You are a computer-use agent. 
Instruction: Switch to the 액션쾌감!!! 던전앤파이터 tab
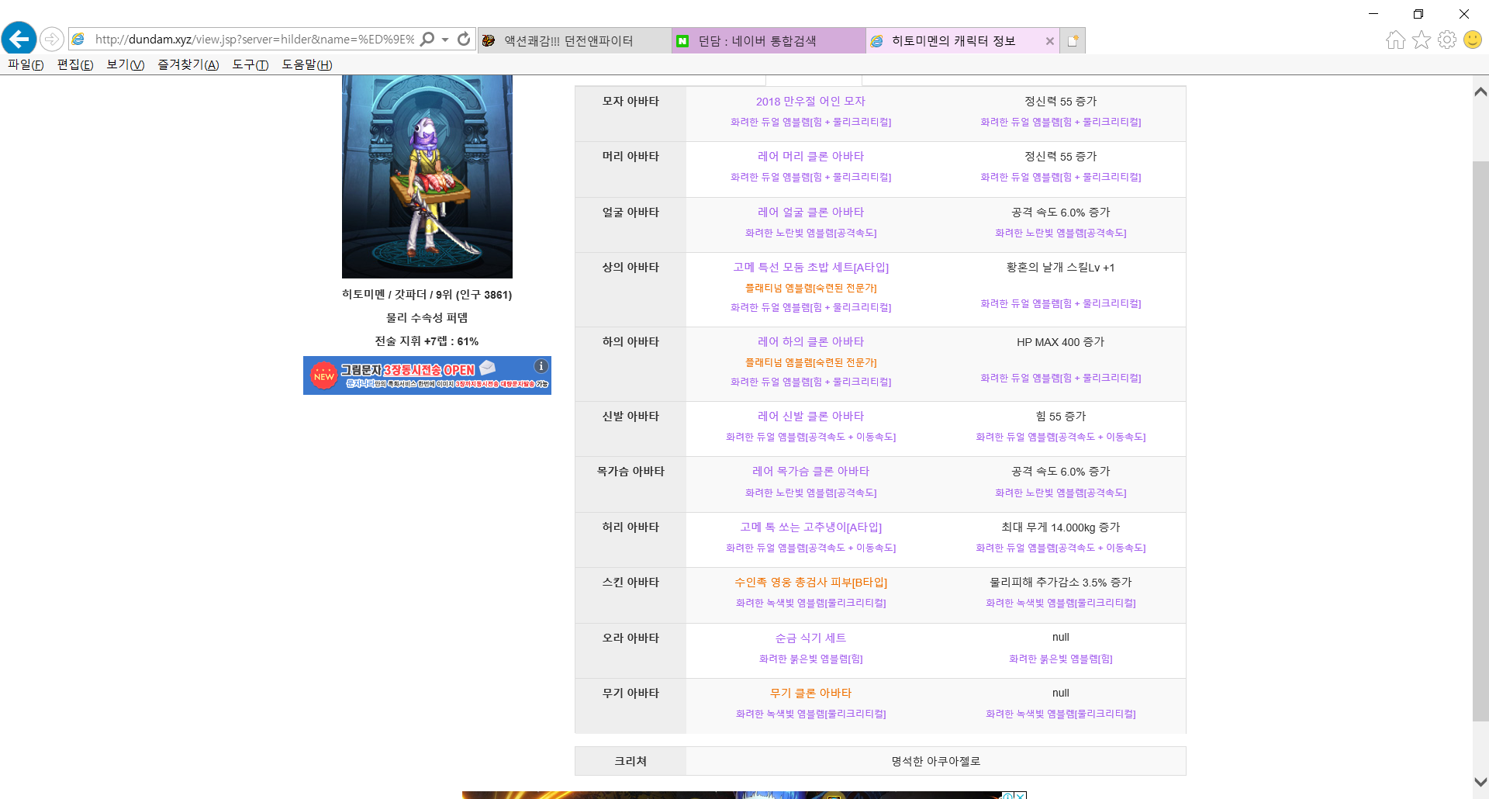[x=575, y=40]
